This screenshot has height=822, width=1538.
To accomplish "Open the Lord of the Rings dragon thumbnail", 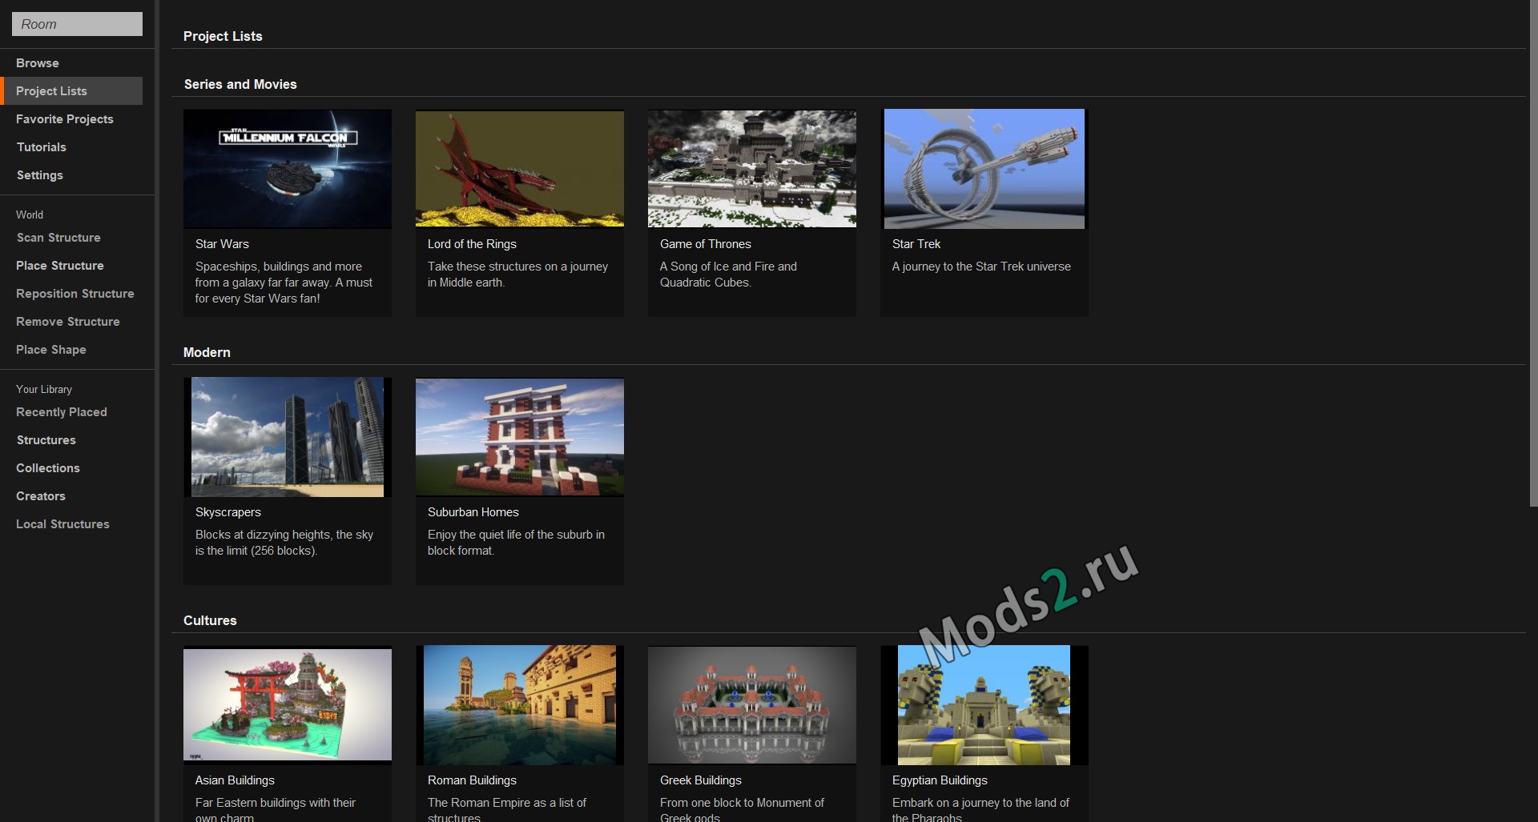I will (x=520, y=169).
